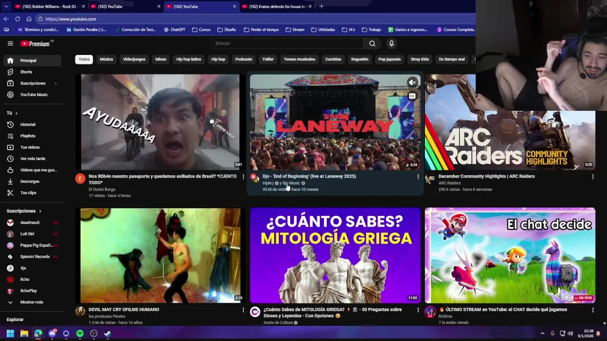Go to Principal in the sidebar

pos(33,61)
